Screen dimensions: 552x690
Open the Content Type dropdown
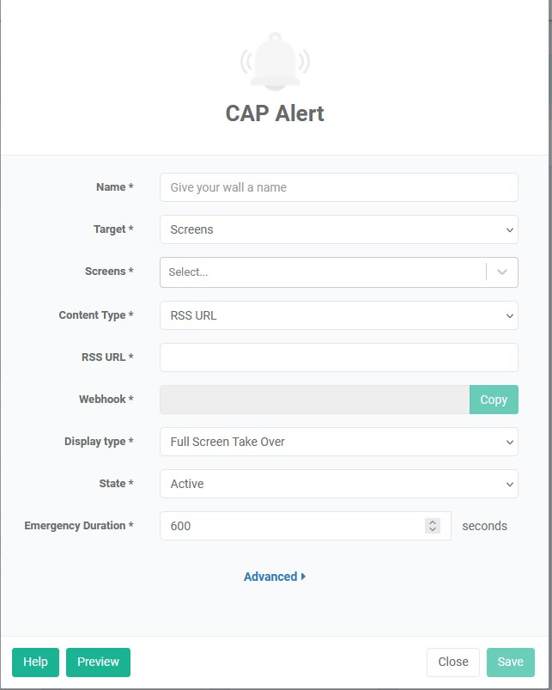tap(338, 315)
